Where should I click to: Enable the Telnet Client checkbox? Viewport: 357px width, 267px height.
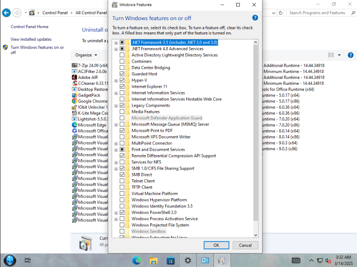pyautogui.click(x=122, y=181)
